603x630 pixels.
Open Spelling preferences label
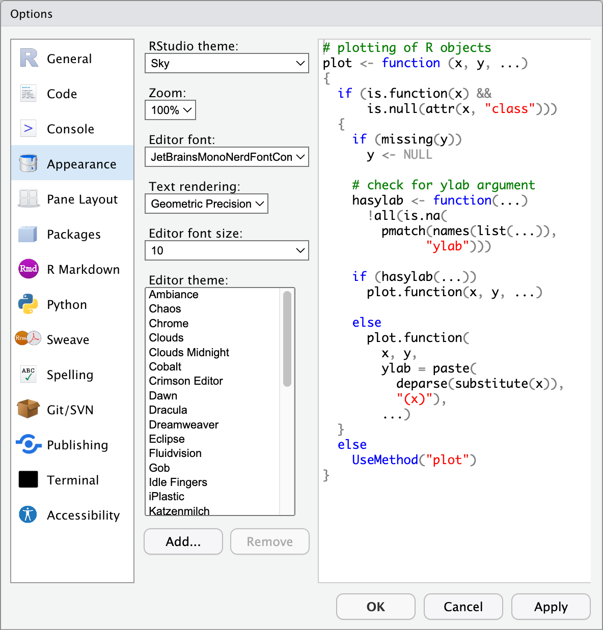click(70, 375)
